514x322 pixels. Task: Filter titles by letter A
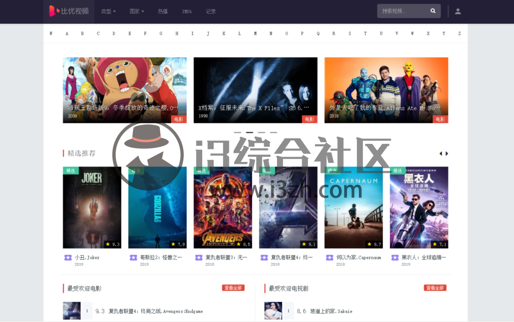coord(67,33)
